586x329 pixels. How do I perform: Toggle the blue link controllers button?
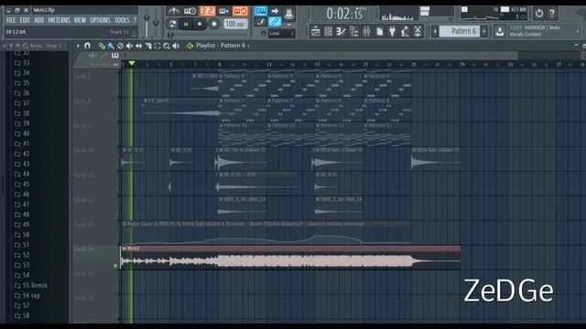[275, 22]
